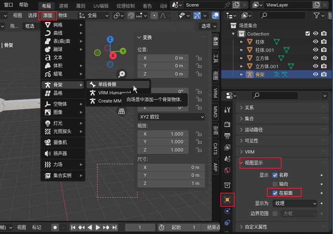This screenshot has height=234, width=333.
Task: Click the current frame number field
Action: [x=140, y=227]
